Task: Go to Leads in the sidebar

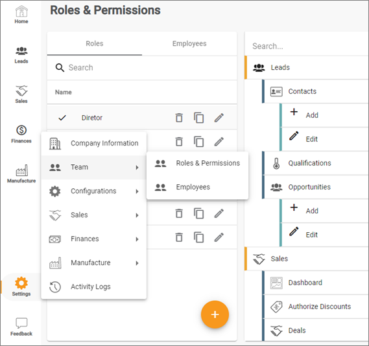Action: tap(21, 55)
